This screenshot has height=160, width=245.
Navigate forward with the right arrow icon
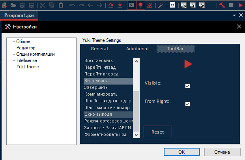[x=99, y=5]
